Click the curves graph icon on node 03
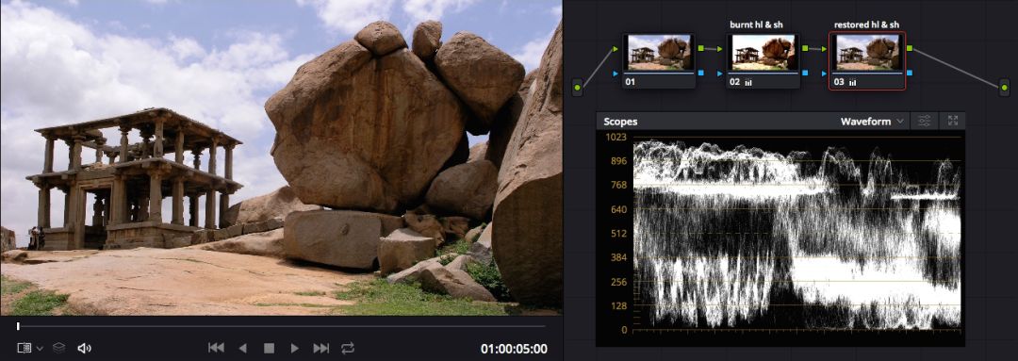 pos(852,82)
